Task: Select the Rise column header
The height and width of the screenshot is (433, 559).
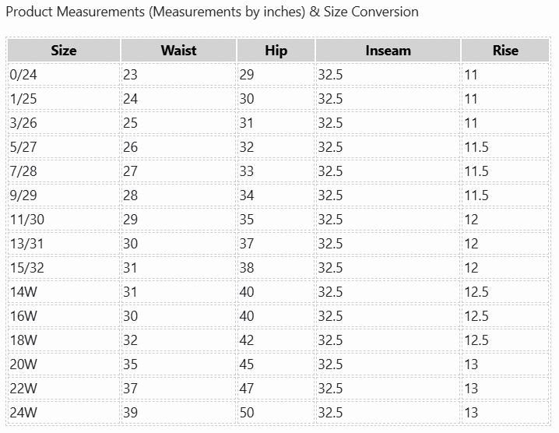Action: [505, 51]
